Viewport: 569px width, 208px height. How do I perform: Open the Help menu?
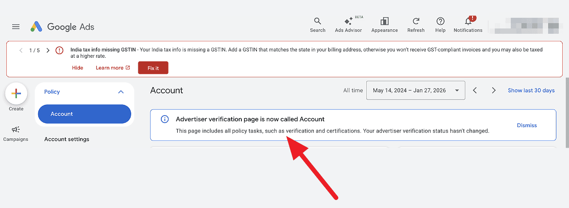click(440, 25)
